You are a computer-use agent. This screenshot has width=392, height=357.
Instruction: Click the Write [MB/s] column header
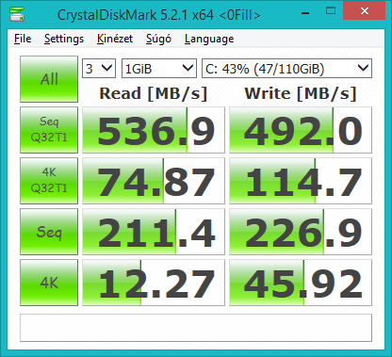(301, 93)
